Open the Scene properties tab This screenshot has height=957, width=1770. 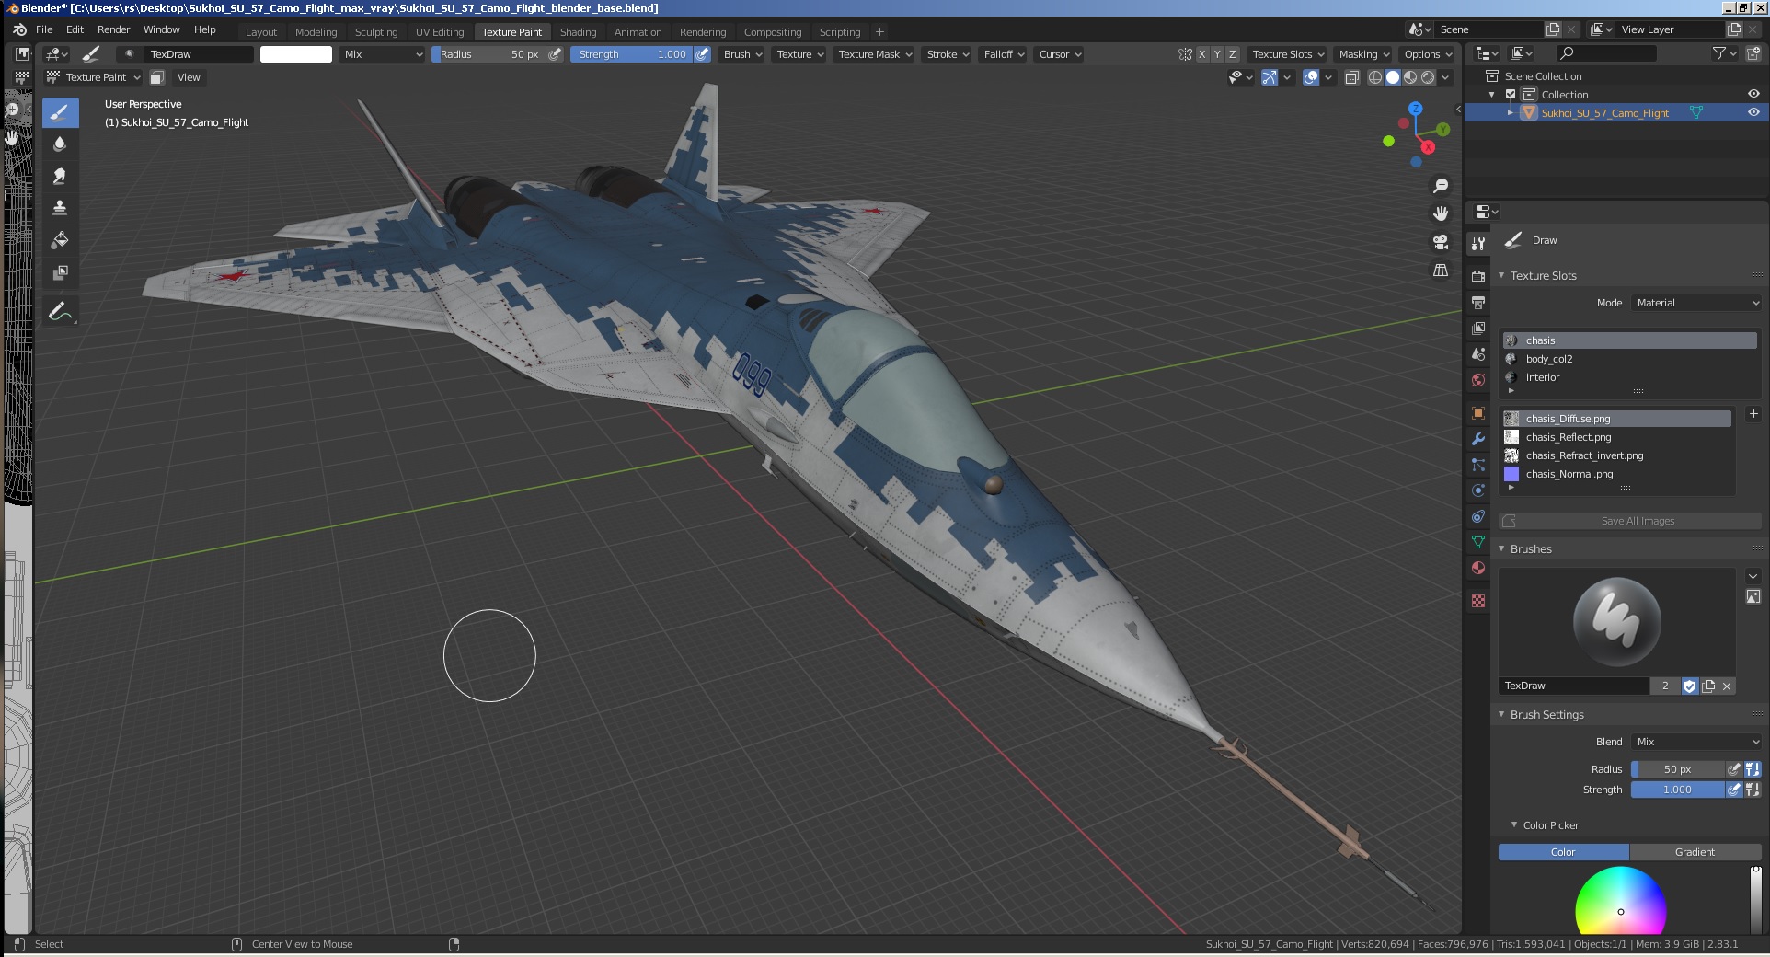pos(1478,353)
